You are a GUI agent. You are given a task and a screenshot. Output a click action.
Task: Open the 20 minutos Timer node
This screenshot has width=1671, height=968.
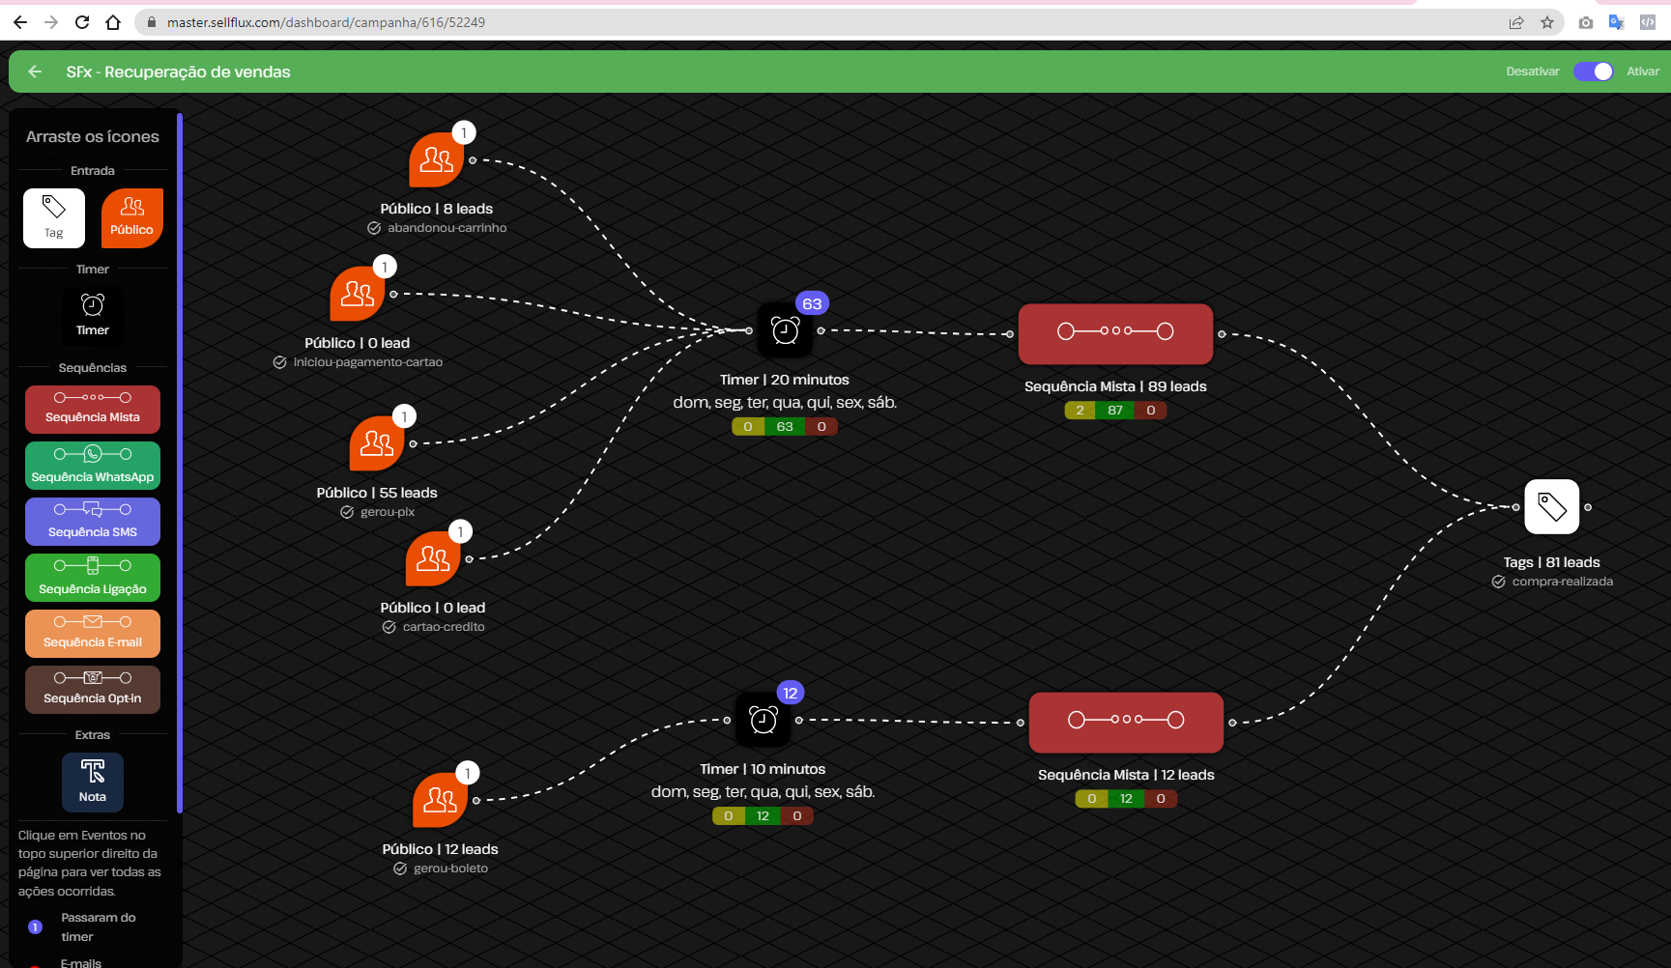(x=785, y=331)
